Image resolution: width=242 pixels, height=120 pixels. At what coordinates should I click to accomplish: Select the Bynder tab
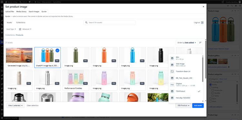44,12
